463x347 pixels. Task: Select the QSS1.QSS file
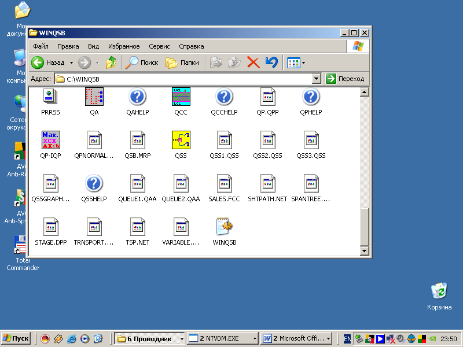click(x=224, y=140)
